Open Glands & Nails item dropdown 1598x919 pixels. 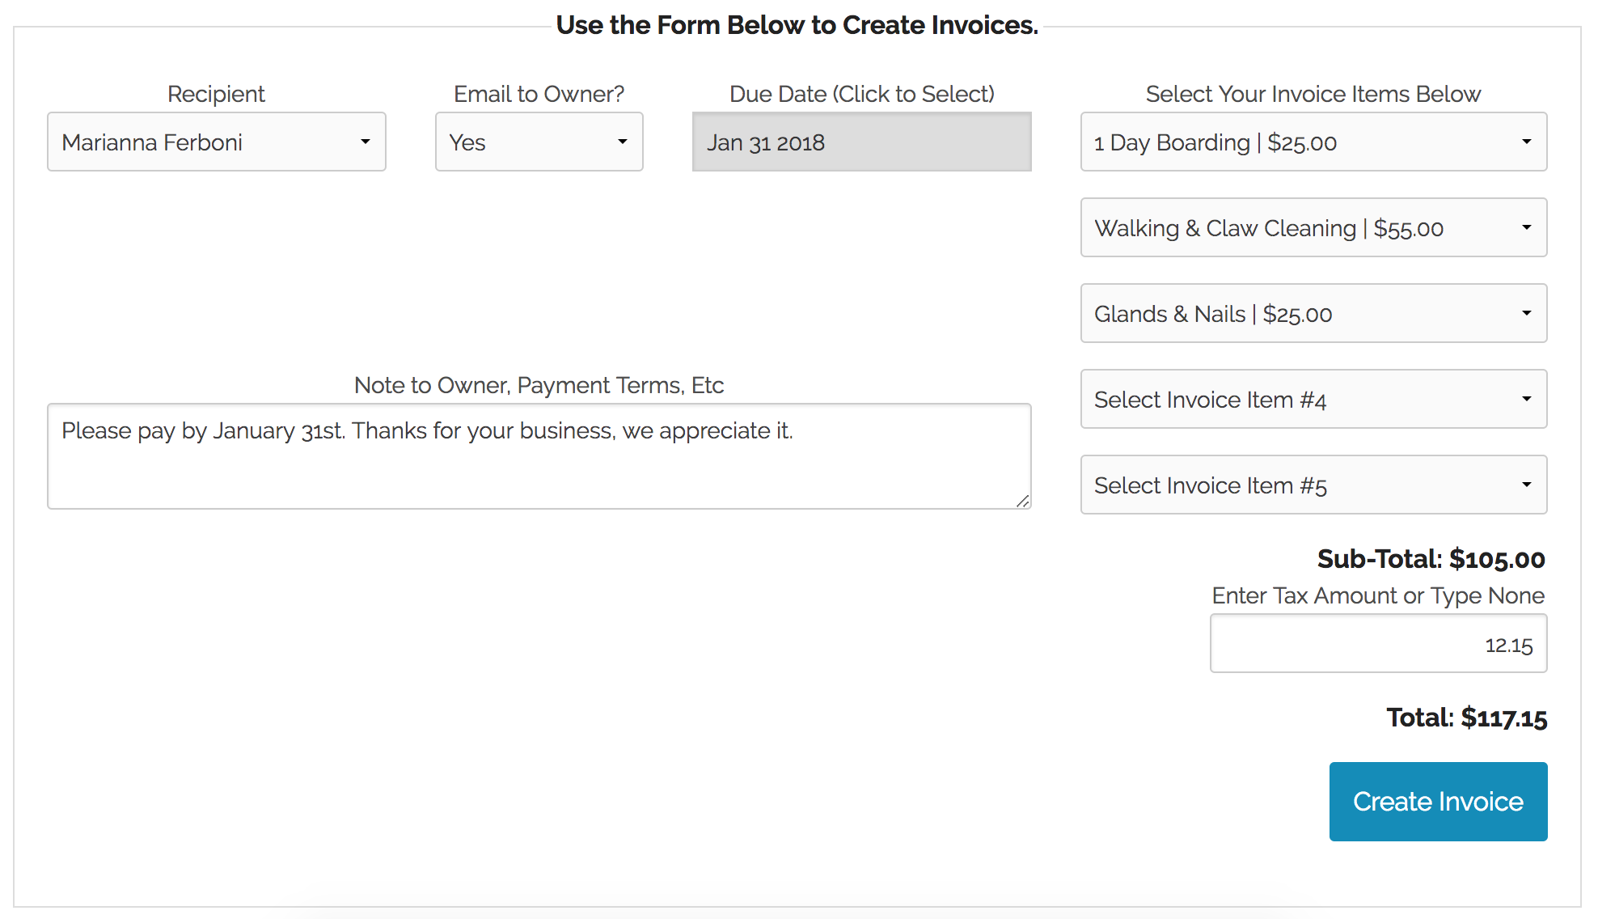coord(1294,314)
